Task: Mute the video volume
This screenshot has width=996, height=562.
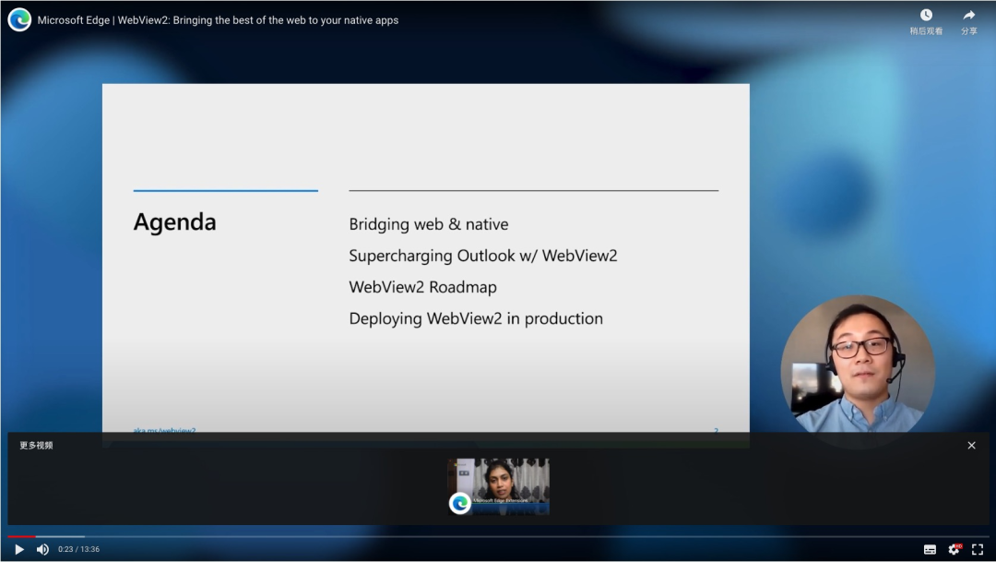Action: 42,549
